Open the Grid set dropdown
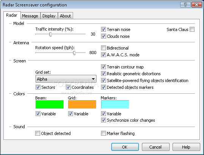 pyautogui.click(x=66, y=79)
